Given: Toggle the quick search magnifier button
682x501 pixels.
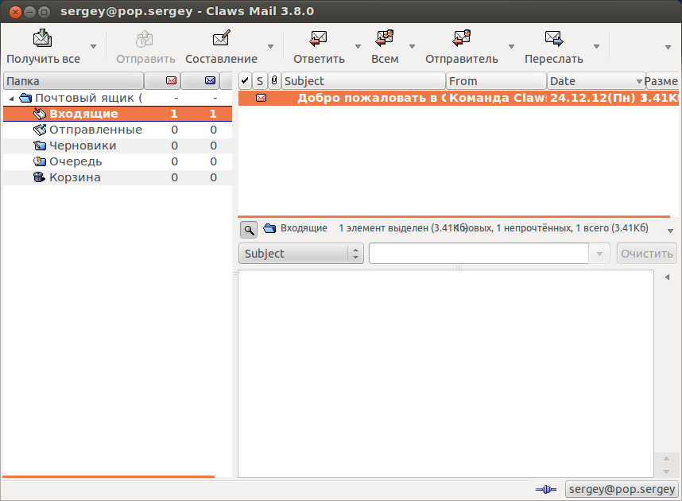Looking at the screenshot, I should pos(249,229).
